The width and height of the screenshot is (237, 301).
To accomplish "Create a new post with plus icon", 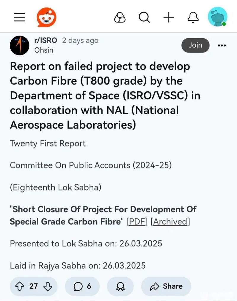I will pyautogui.click(x=169, y=17).
